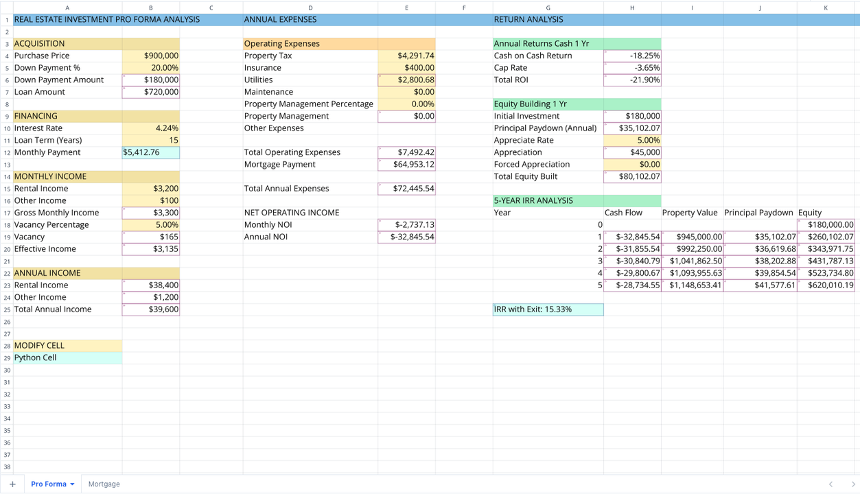Click the left navigation chevron near sheet tabs
860x494 pixels.
point(829,484)
